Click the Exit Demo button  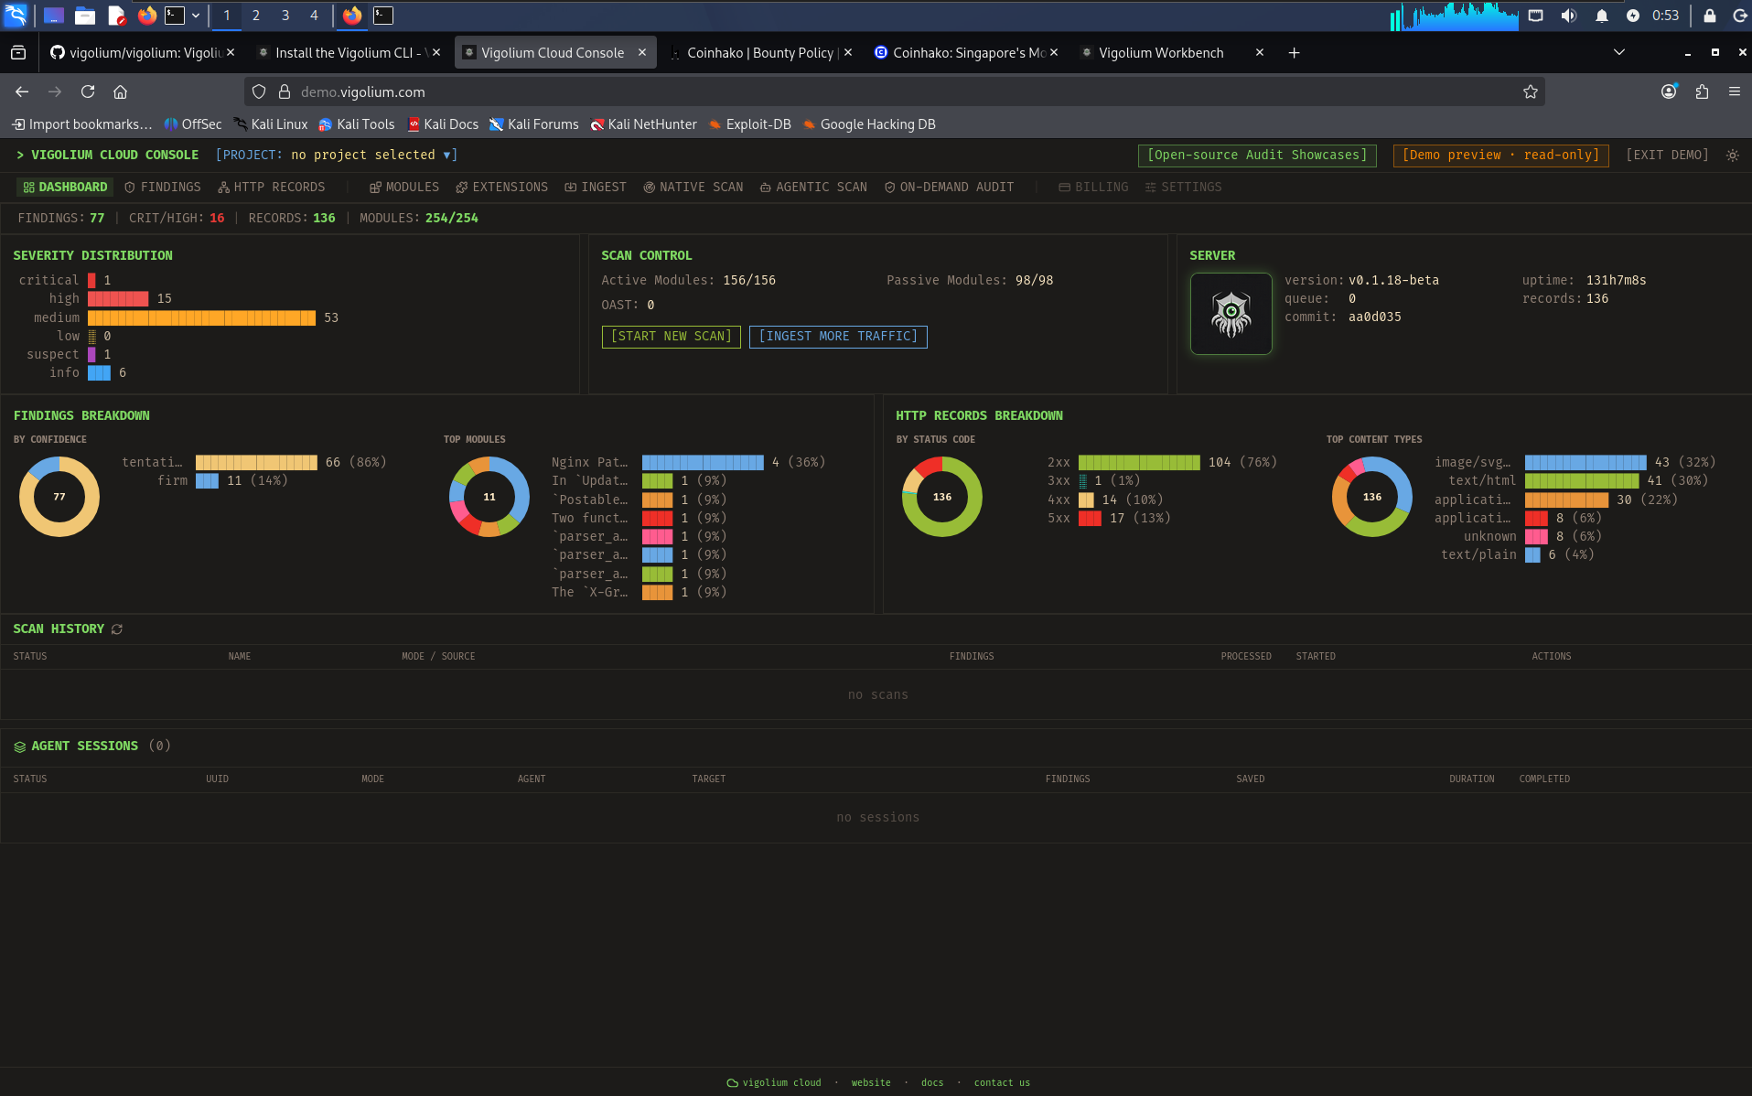1667,155
